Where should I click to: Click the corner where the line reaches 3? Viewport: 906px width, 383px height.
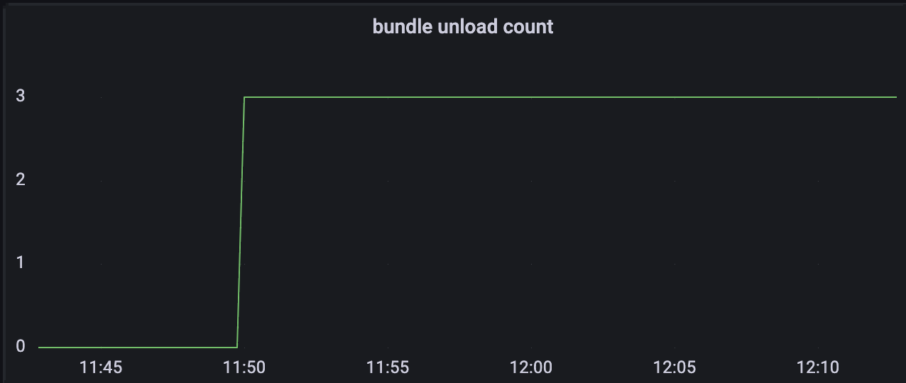tap(244, 97)
